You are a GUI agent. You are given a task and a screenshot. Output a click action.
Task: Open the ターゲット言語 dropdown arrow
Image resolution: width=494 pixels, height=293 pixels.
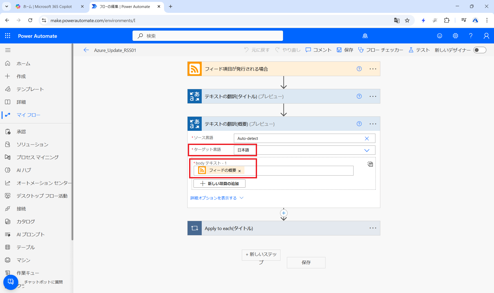[x=367, y=150]
